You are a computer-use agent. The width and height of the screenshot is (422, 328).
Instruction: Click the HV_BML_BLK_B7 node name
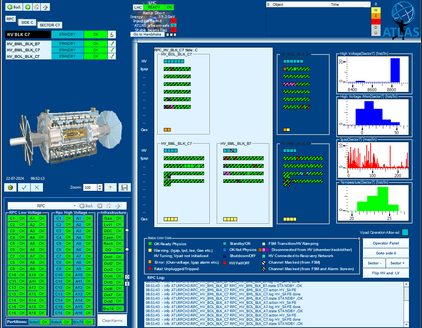[28, 44]
